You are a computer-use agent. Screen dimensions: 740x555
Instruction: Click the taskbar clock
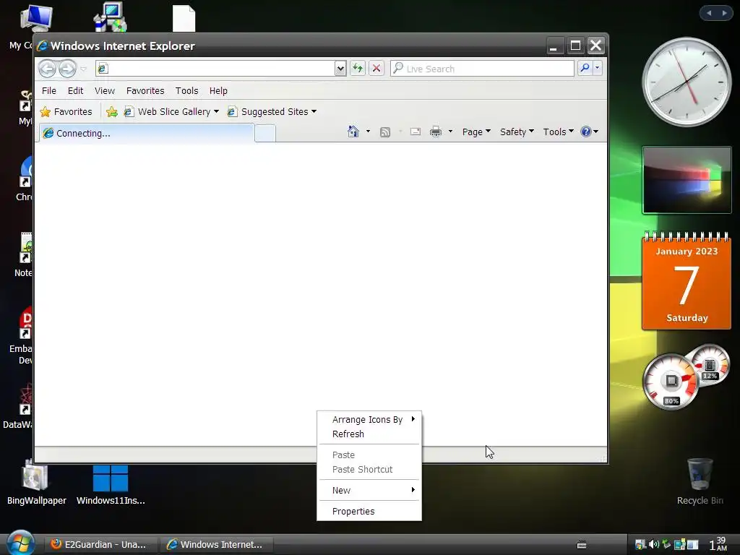pyautogui.click(x=718, y=544)
